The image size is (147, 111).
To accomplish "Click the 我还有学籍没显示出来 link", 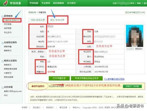I will coord(135,12).
